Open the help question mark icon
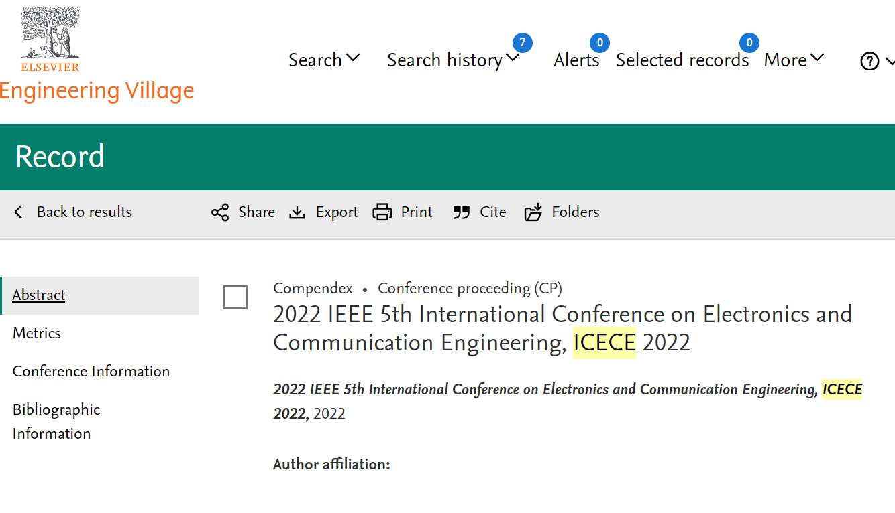Image resolution: width=895 pixels, height=513 pixels. [870, 62]
